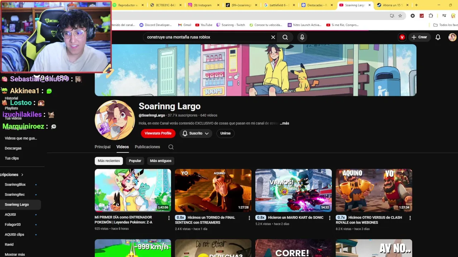Viewport: 458px width, 257px height.
Task: Switch to the Destacadas tab
Action: coord(317,5)
